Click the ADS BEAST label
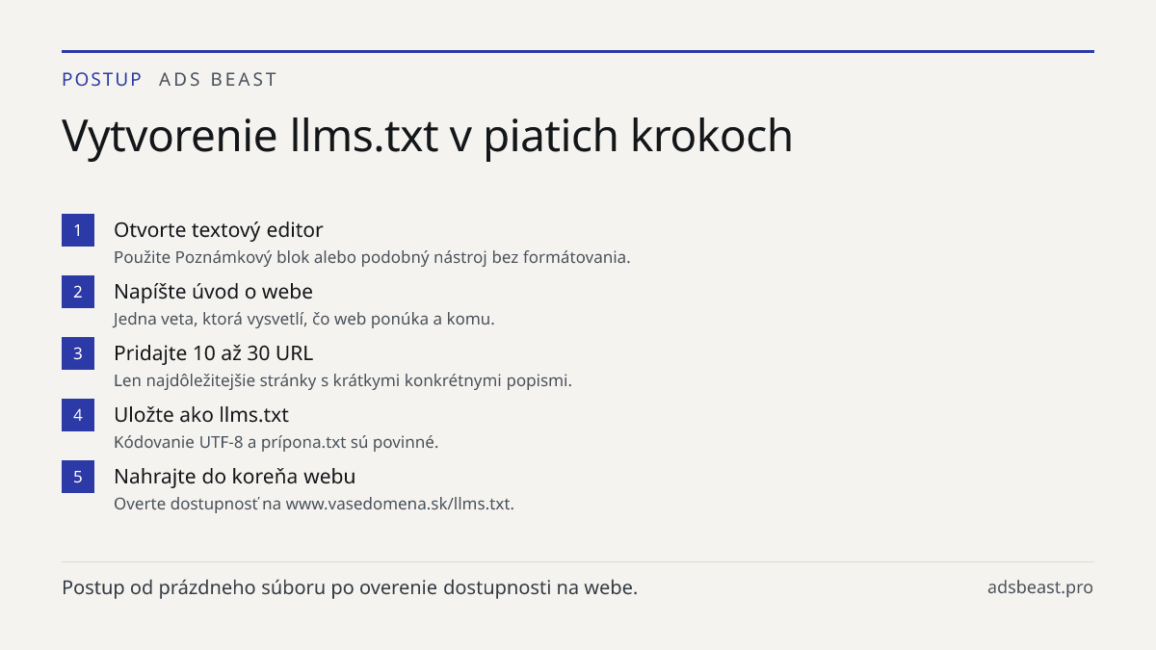 point(218,80)
